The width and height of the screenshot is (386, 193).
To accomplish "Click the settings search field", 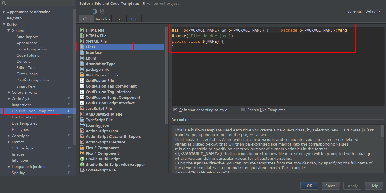I will tap(38, 4).
